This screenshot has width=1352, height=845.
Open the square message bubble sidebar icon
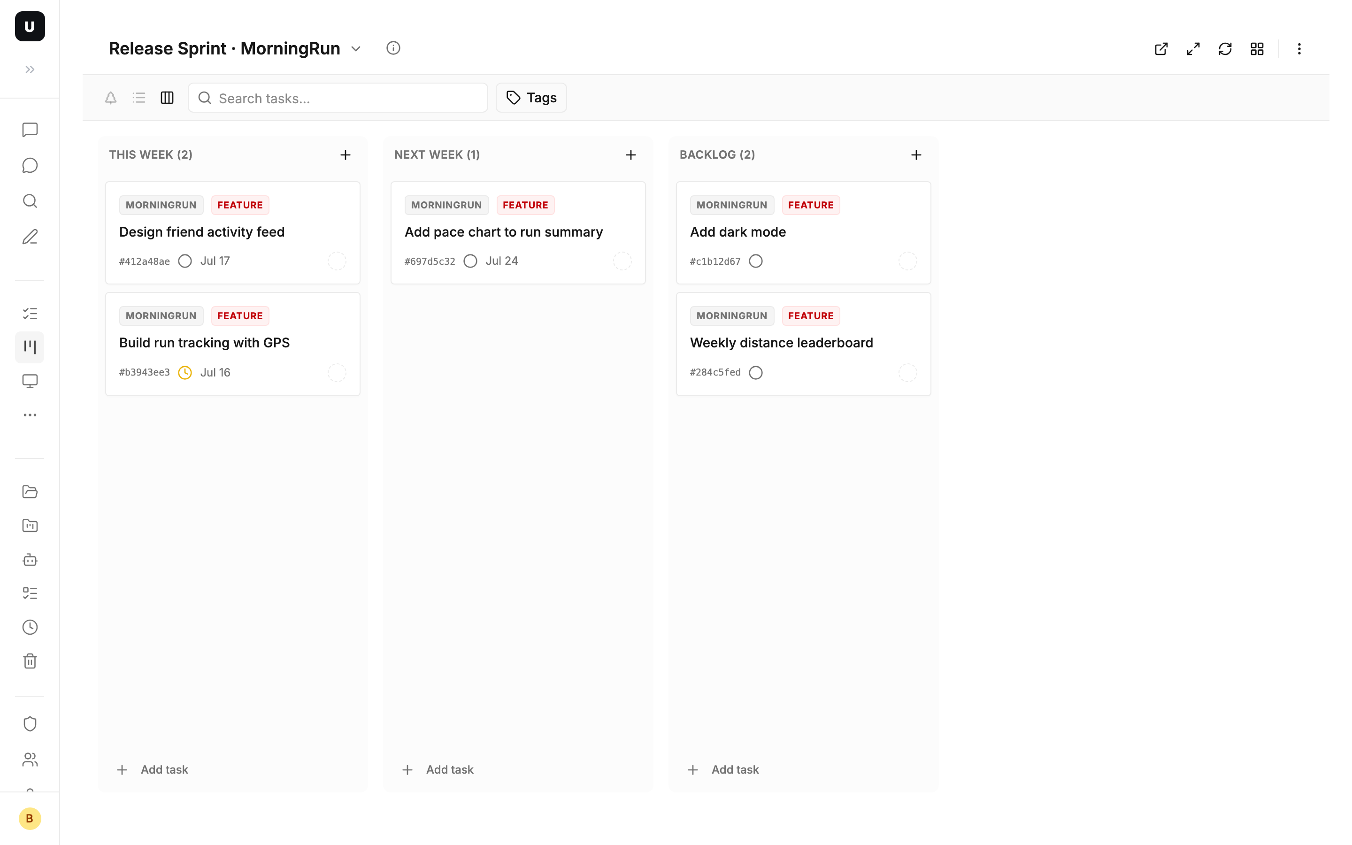30,130
